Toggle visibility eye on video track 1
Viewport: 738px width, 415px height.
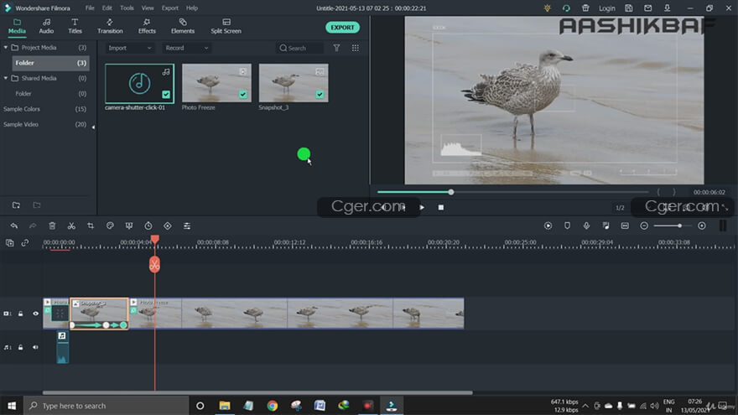point(35,314)
